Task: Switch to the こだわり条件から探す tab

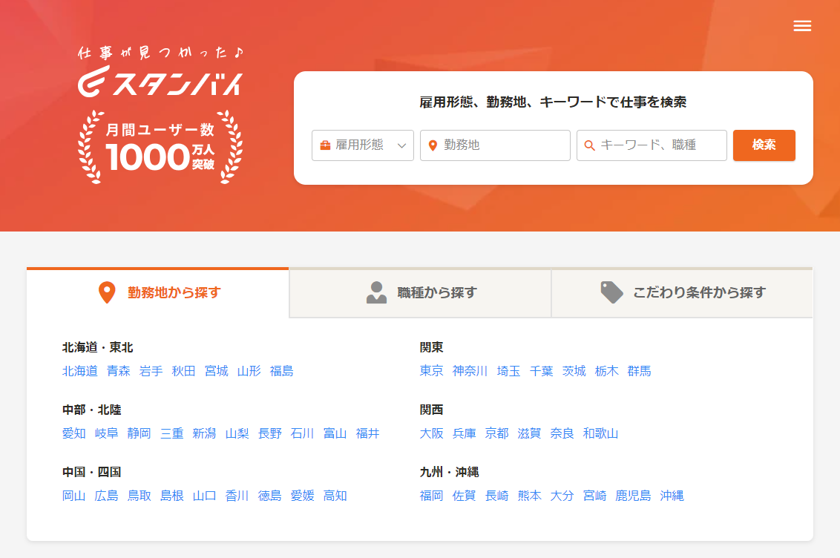Action: pos(682,293)
